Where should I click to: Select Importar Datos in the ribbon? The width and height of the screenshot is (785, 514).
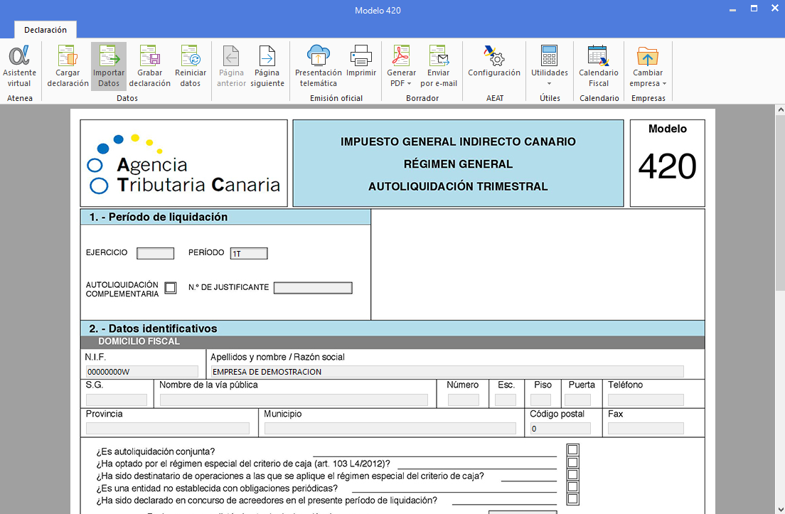pyautogui.click(x=109, y=65)
